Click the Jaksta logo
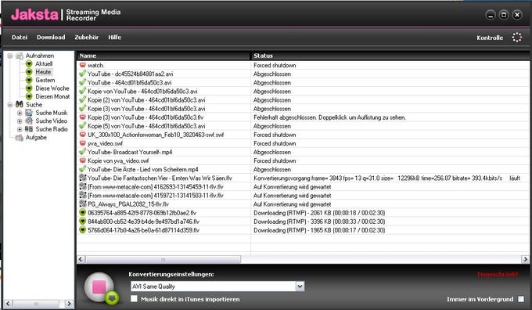This screenshot has width=532, height=310. 34,15
